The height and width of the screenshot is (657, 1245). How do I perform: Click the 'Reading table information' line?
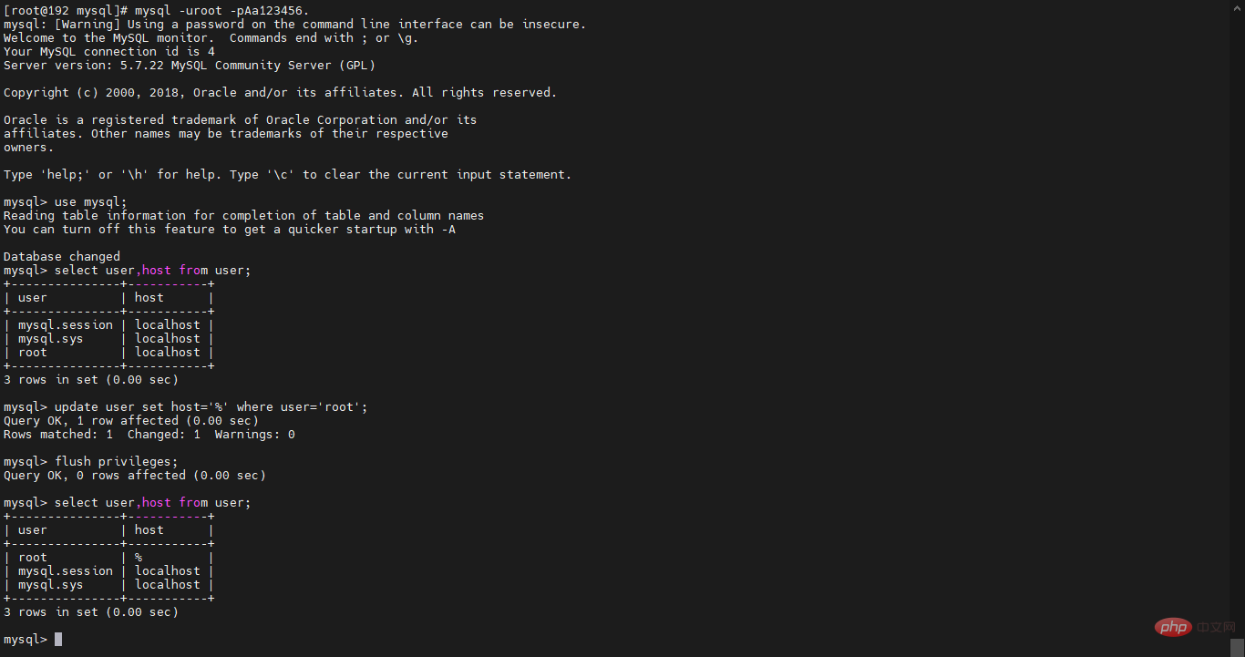(244, 216)
